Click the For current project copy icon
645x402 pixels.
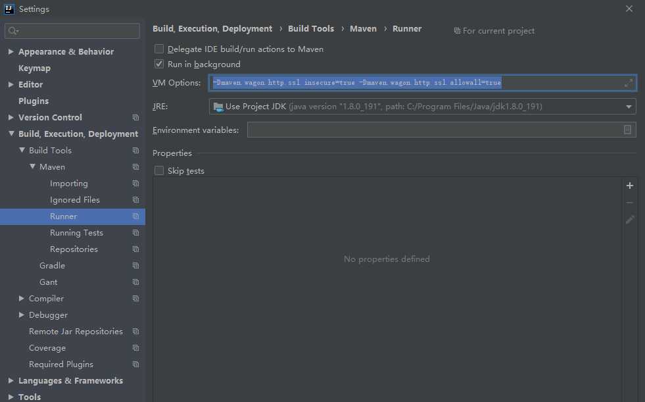457,31
